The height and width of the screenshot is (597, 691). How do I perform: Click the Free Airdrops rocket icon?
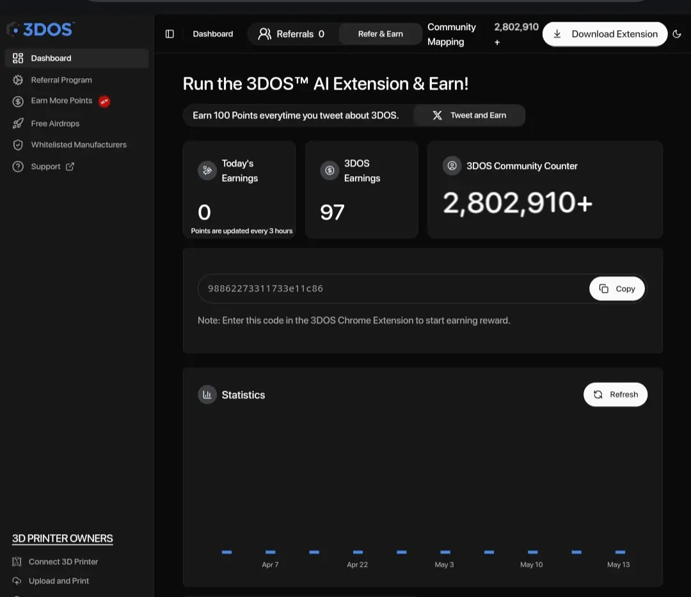[18, 124]
